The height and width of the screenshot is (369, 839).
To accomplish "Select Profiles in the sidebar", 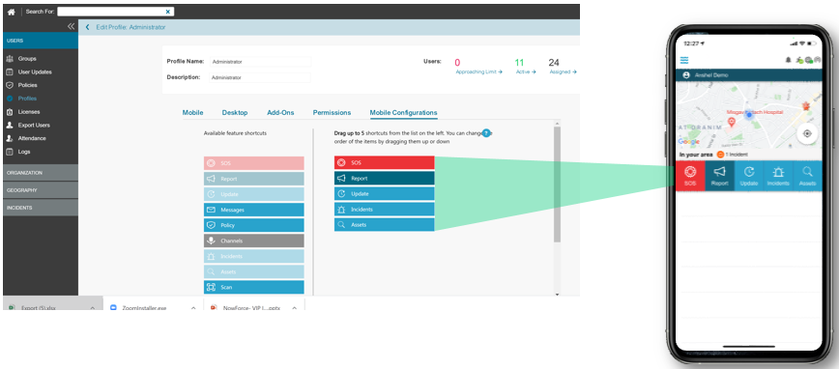I will click(27, 99).
